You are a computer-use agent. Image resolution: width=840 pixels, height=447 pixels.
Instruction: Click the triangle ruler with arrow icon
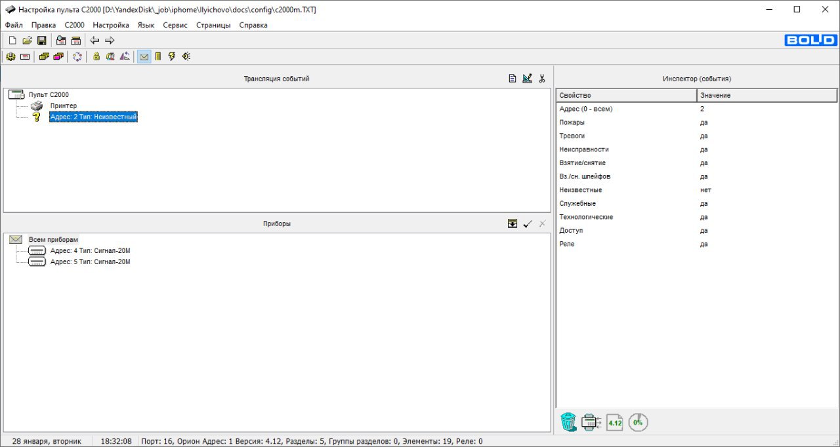pos(125,56)
